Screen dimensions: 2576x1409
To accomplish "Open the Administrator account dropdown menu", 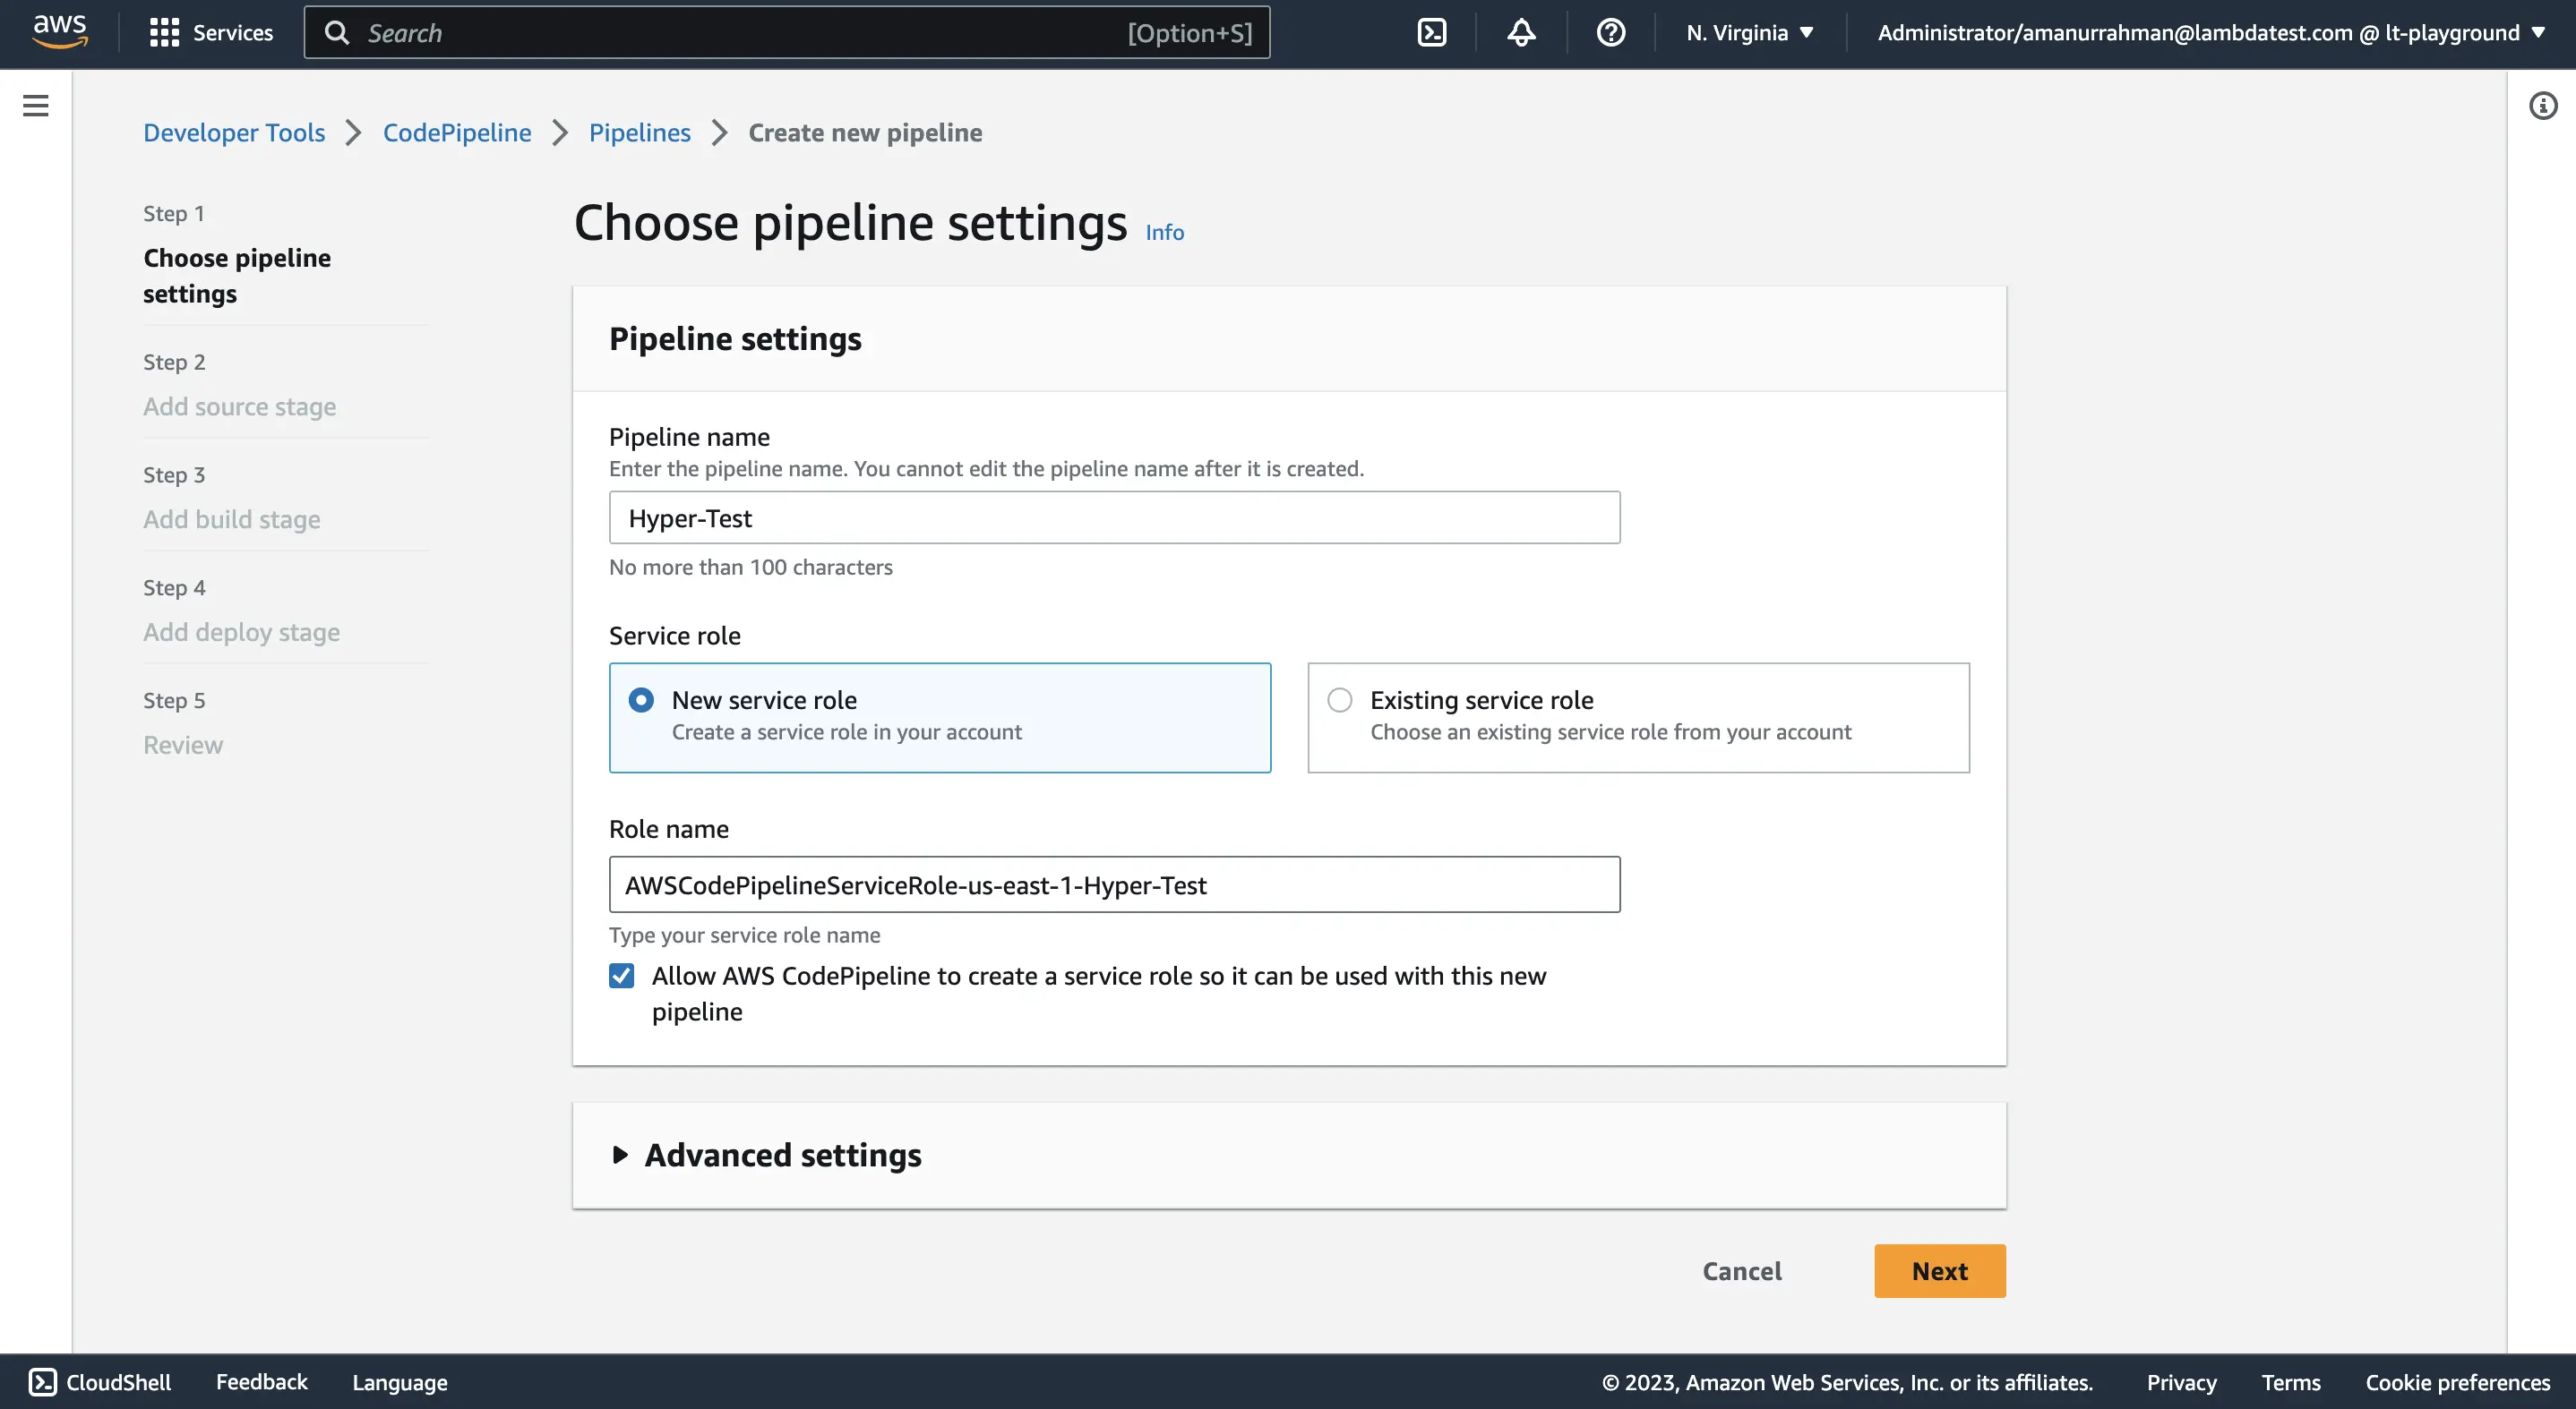I will (2210, 33).
